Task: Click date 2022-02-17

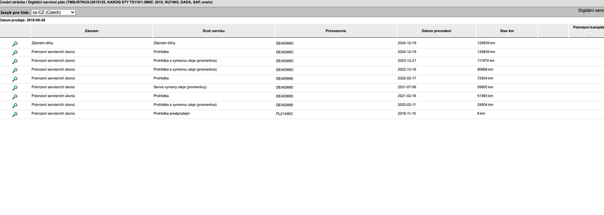Action: [x=407, y=78]
